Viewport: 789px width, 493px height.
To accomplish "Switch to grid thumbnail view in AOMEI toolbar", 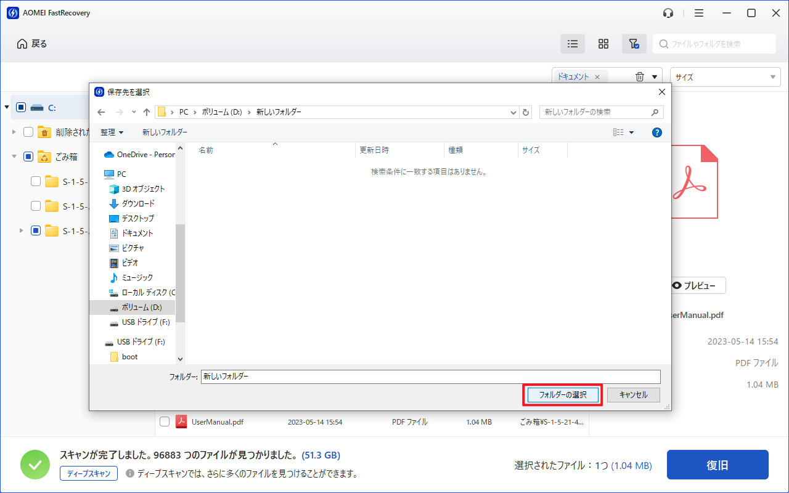I will pos(603,44).
